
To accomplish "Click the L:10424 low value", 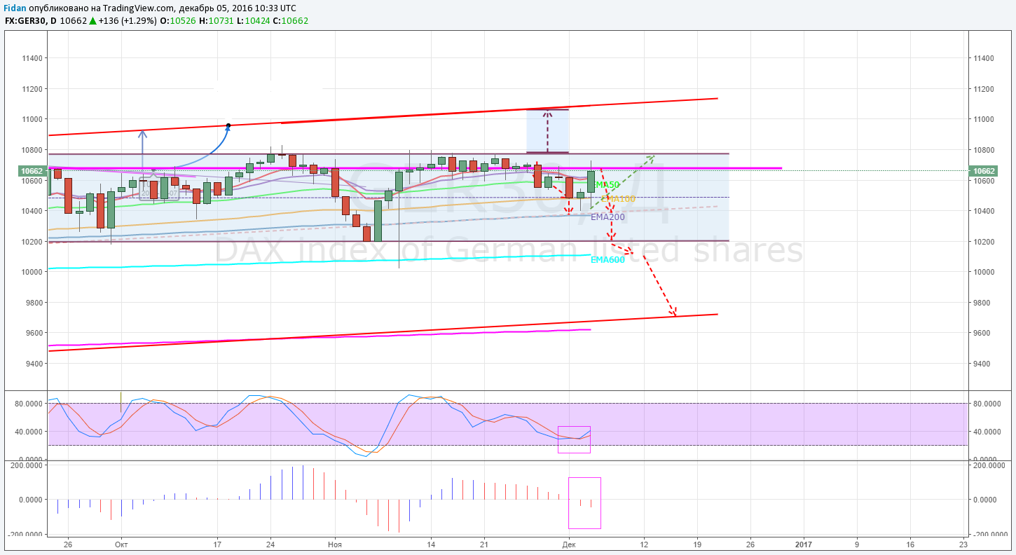I will point(252,21).
